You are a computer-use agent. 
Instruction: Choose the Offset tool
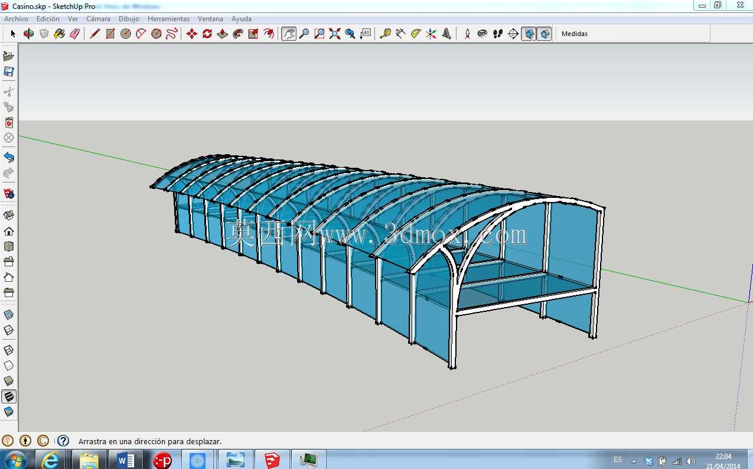(269, 34)
